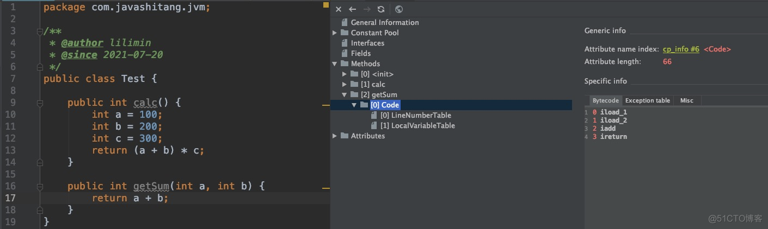Select the Methods folder icon
Screen dimensions: 768x229
coord(344,63)
